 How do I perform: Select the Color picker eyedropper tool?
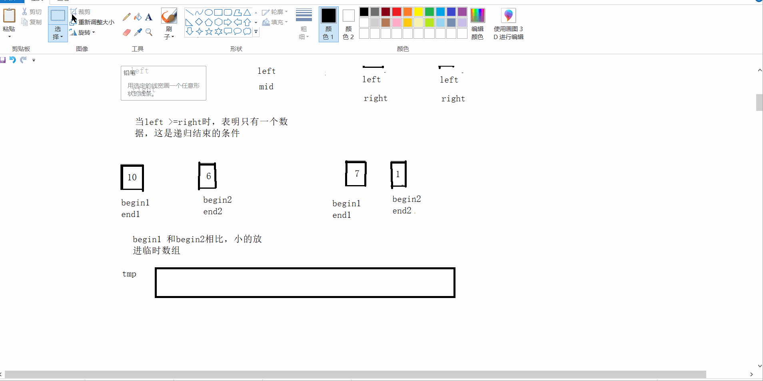click(x=138, y=32)
